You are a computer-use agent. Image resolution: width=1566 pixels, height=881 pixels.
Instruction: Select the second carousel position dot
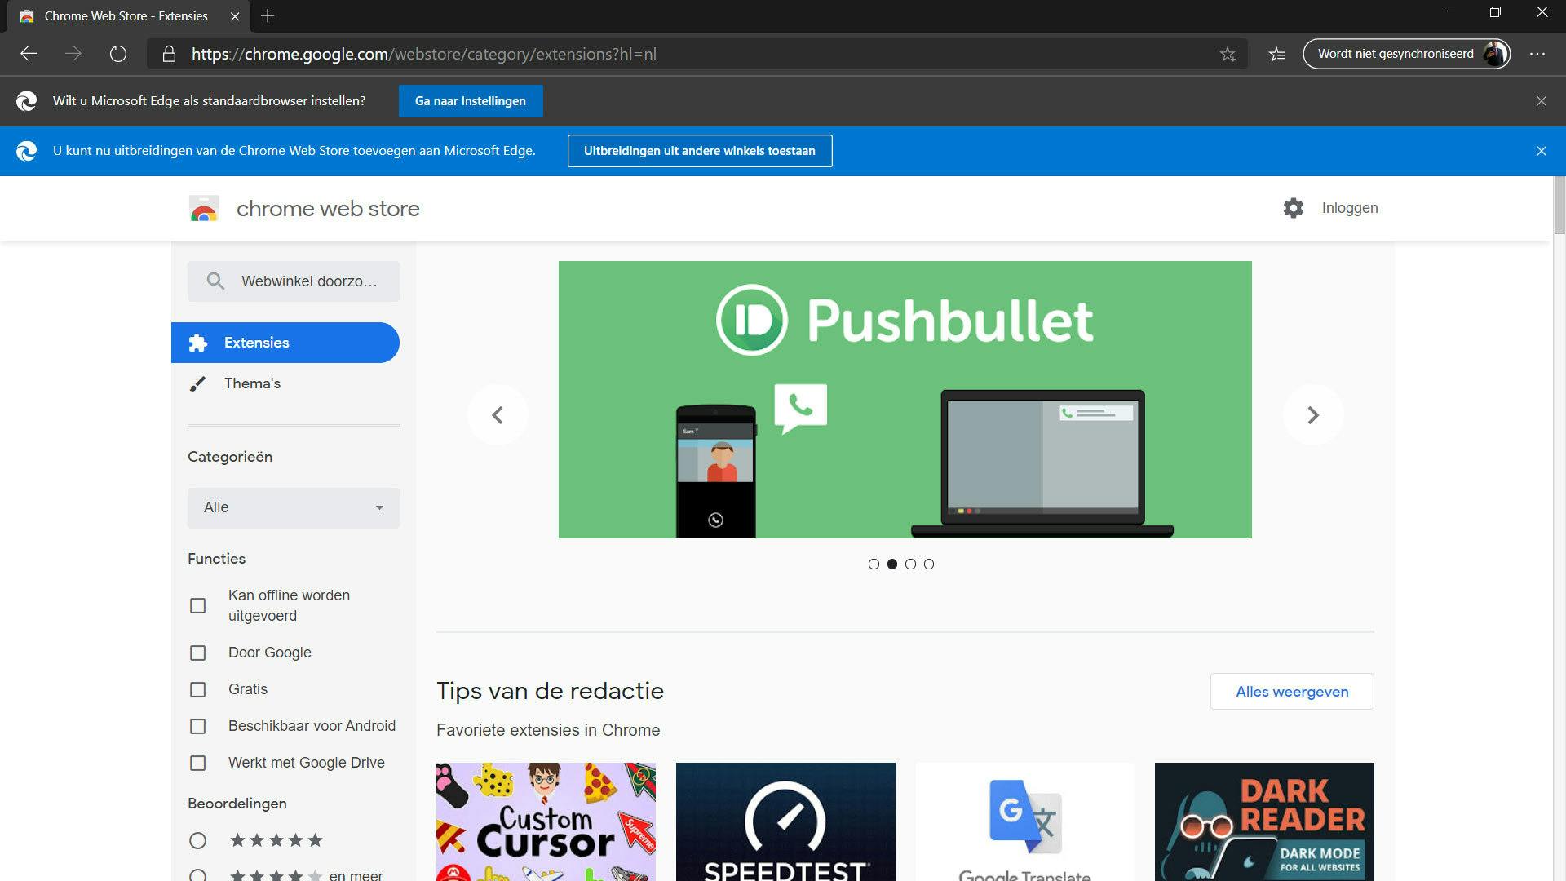coord(891,564)
